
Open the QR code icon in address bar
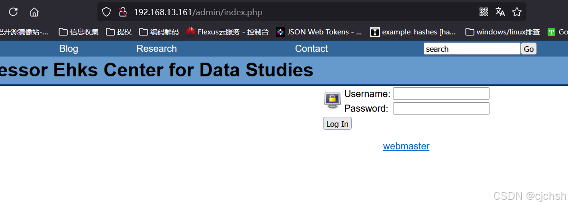point(483,12)
